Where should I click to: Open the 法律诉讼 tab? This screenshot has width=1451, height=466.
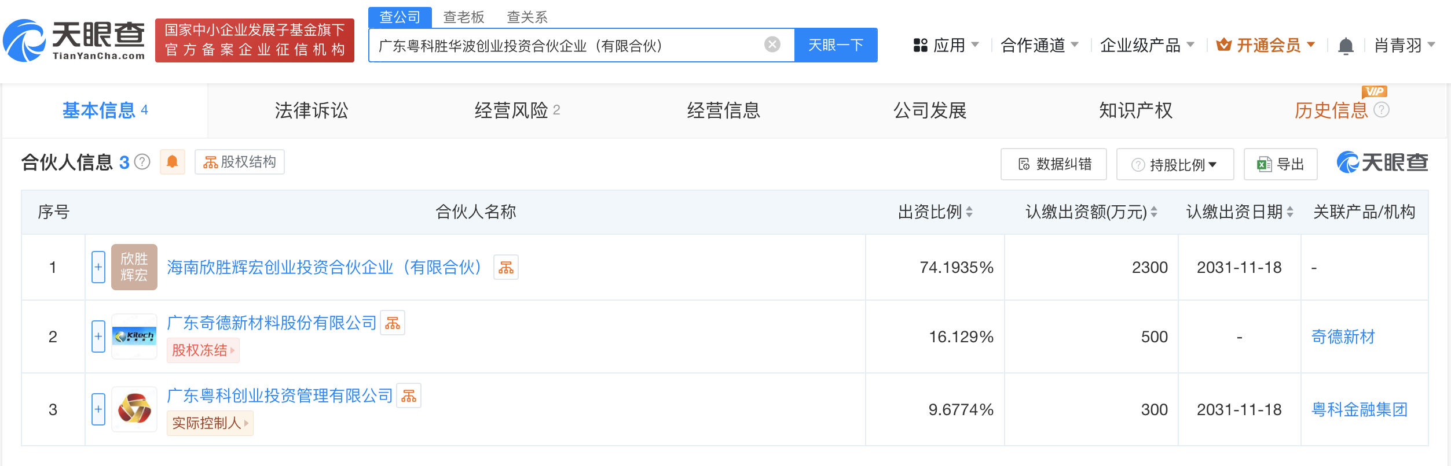tap(312, 110)
